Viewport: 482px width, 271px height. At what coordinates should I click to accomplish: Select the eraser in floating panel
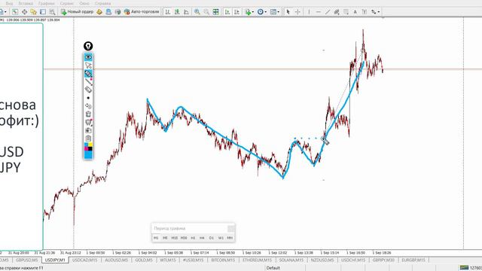click(88, 90)
